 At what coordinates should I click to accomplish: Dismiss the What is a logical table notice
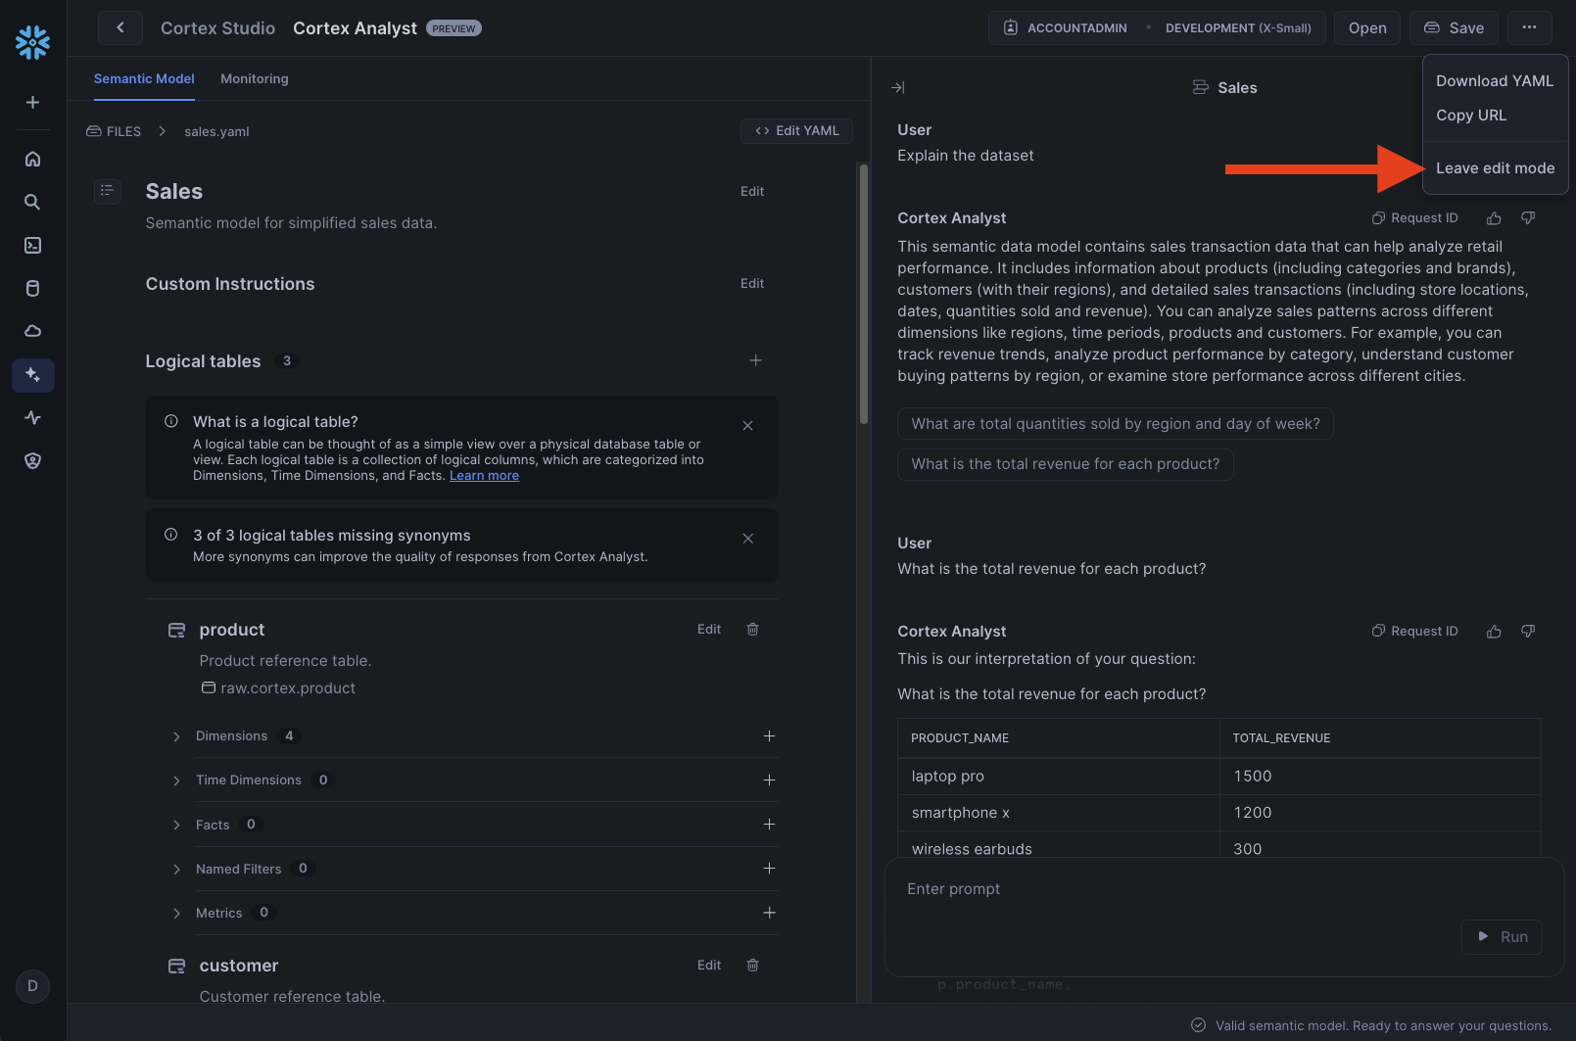coord(747,425)
